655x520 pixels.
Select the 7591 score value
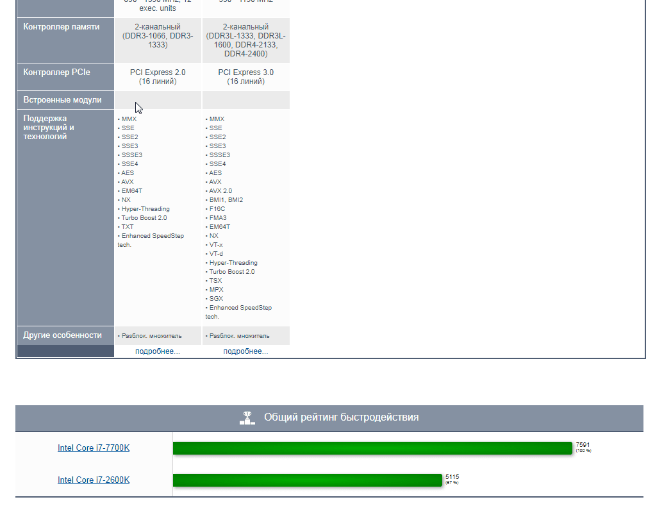[x=583, y=445]
